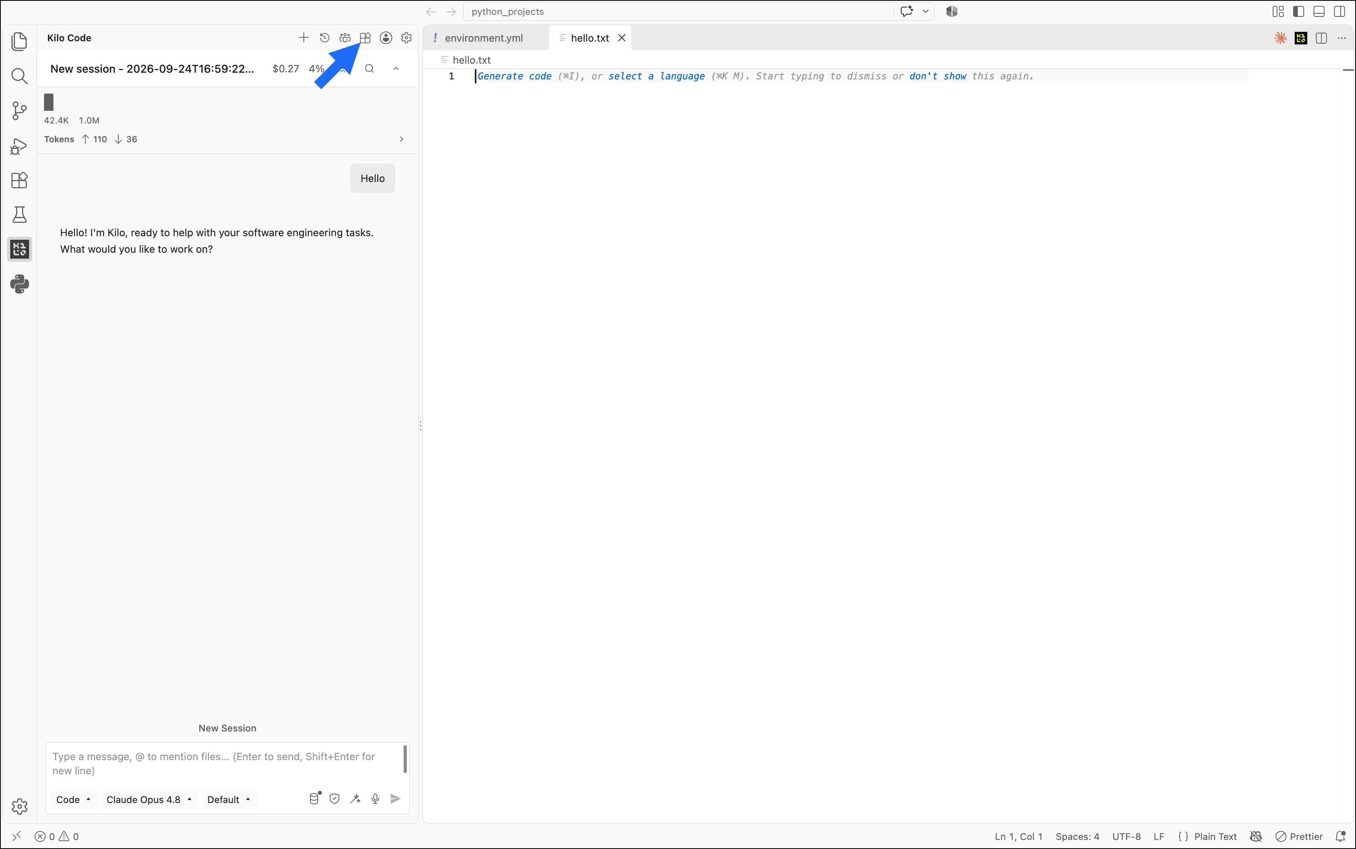Send the message with arrow icon

point(395,798)
